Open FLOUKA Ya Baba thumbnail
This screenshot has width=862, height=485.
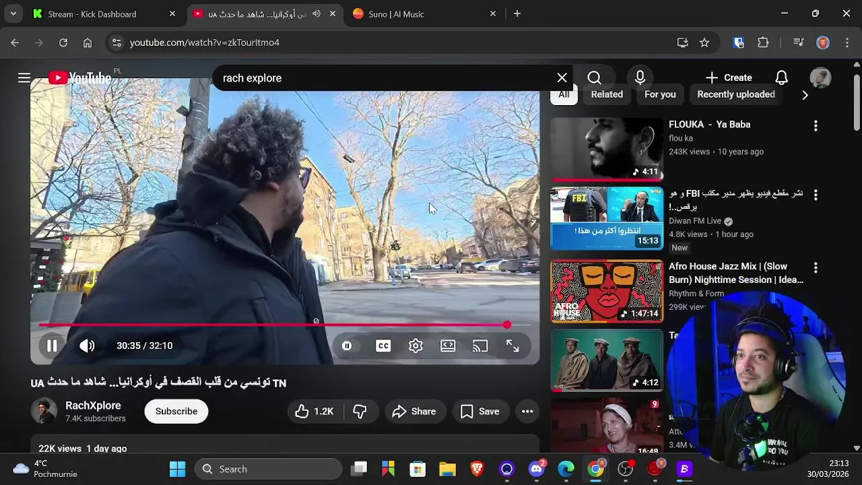pyautogui.click(x=607, y=149)
